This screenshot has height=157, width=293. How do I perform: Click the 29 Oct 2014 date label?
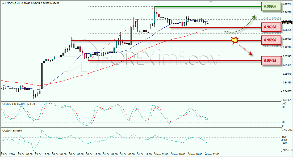pos(8,154)
